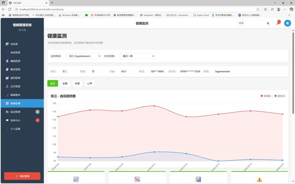Screen dimensions: 295x184
Task: Click the warning triangle card icon
Action: [x=259, y=179]
